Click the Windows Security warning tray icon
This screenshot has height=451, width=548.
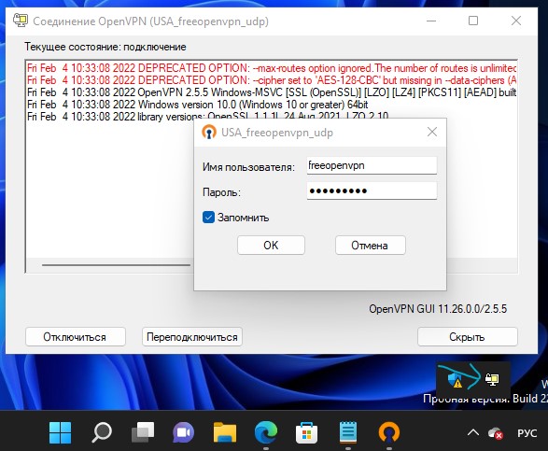pyautogui.click(x=455, y=380)
